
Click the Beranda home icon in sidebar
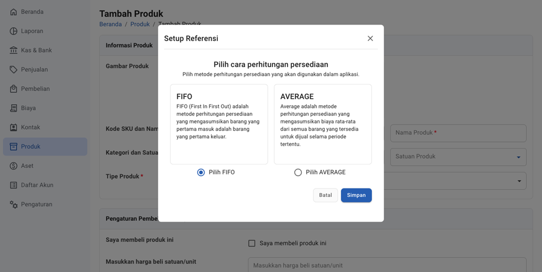pyautogui.click(x=13, y=12)
